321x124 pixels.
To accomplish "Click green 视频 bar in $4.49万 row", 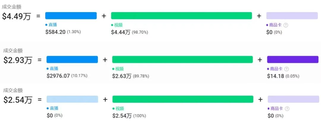I will coord(181,16).
